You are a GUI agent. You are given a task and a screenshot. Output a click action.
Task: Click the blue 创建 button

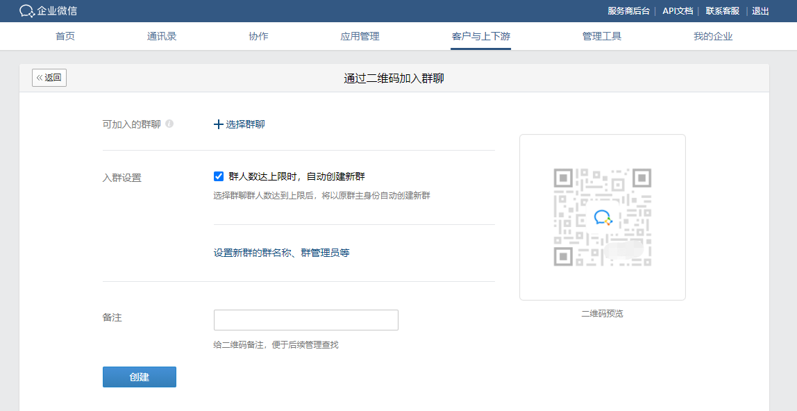(140, 377)
